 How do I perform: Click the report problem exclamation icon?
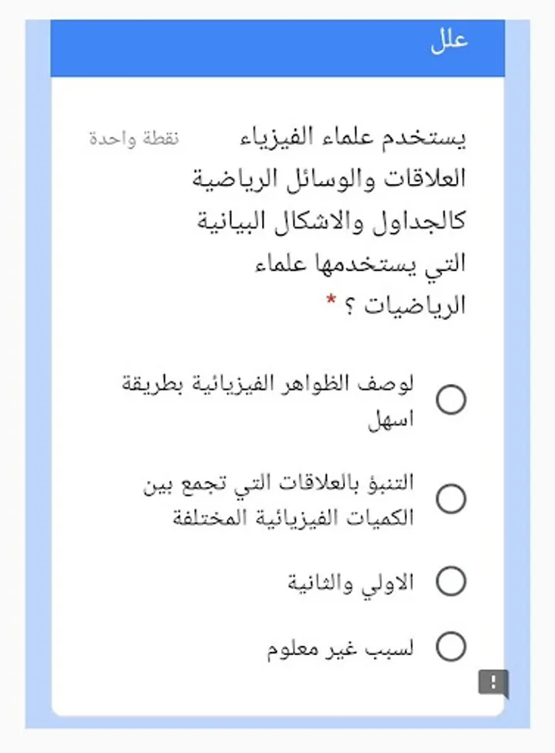tap(493, 682)
